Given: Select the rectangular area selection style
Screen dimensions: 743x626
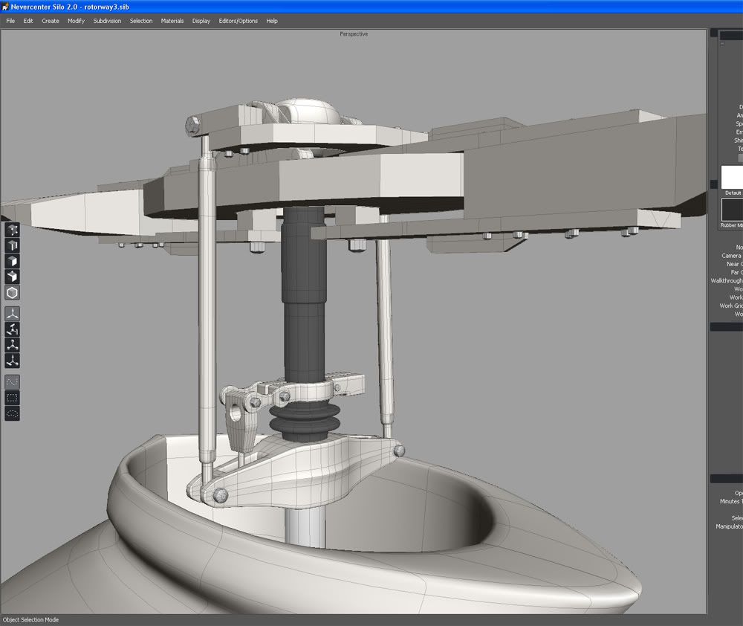Looking at the screenshot, I should (x=12, y=398).
